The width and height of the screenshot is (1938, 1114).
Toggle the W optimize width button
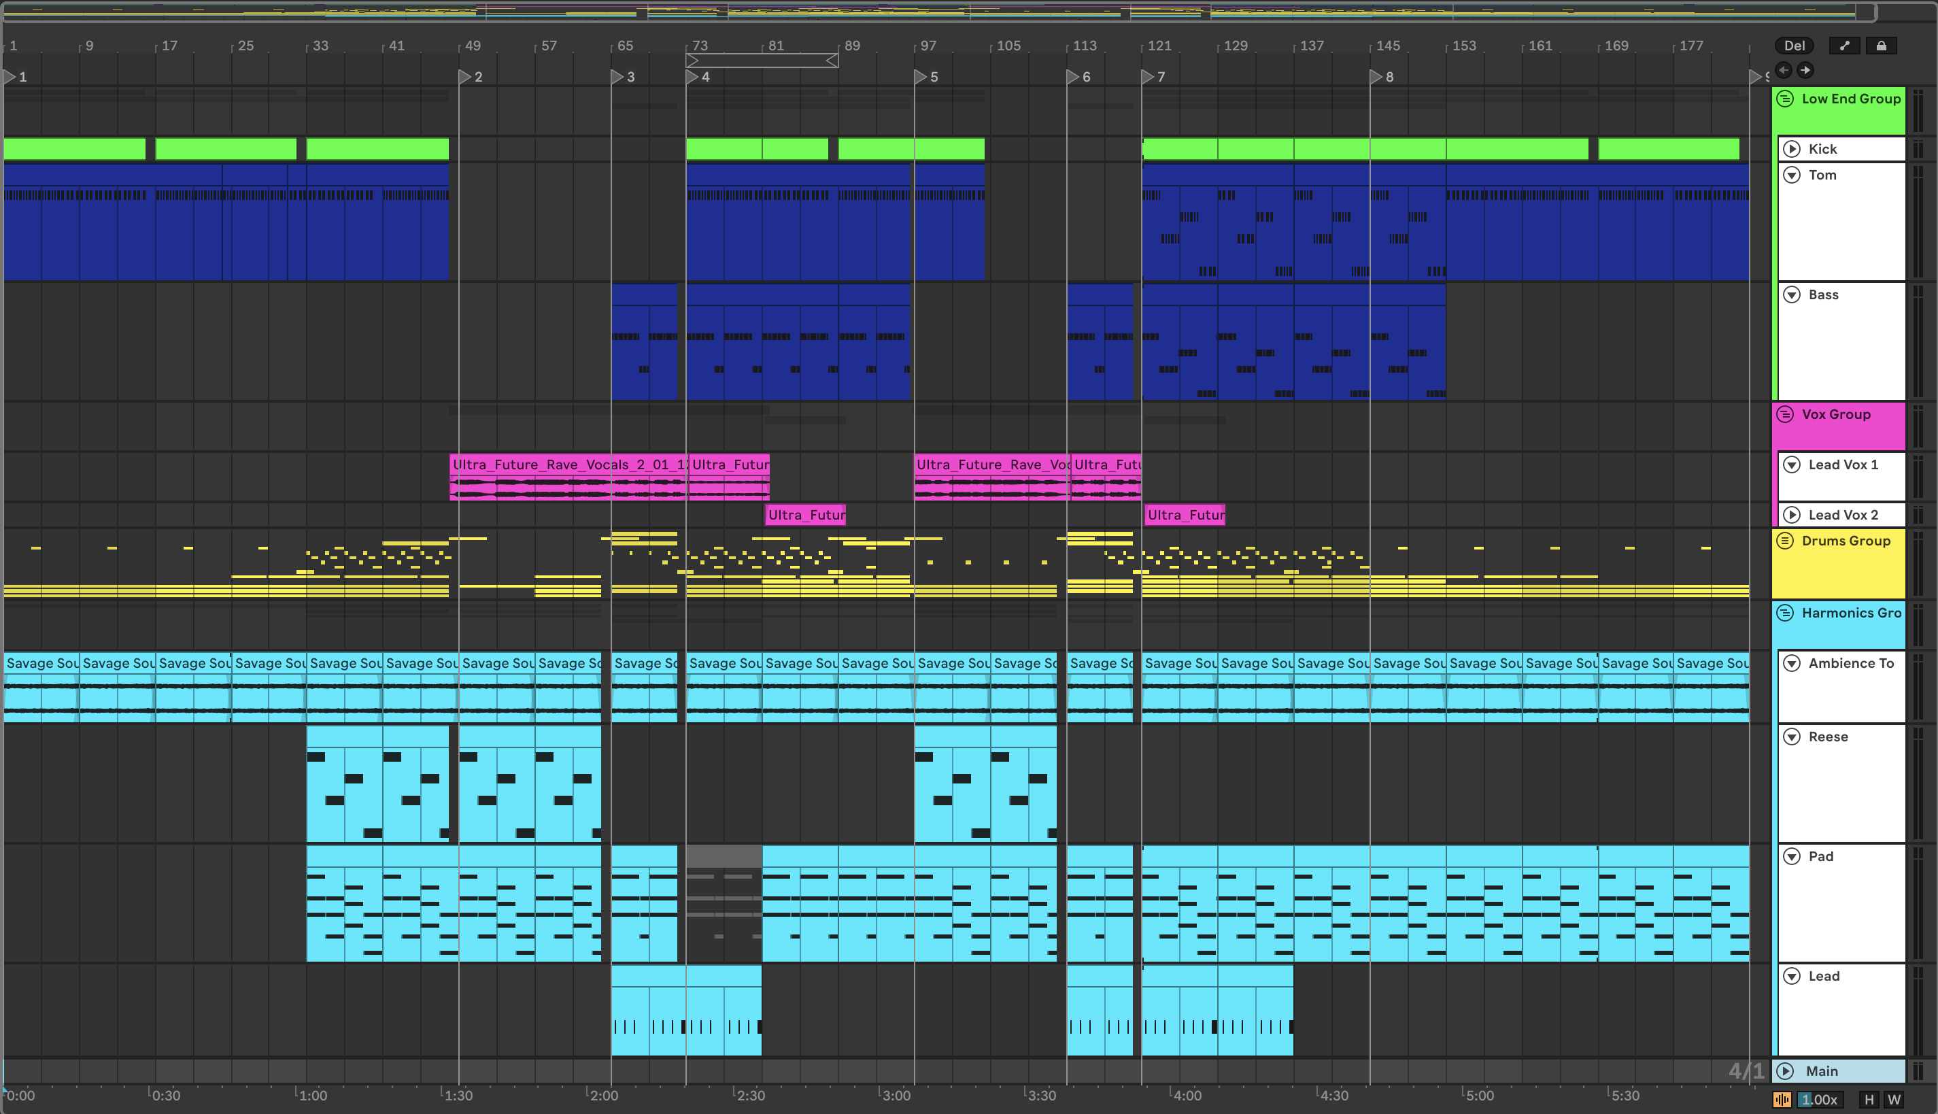[x=1894, y=1100]
